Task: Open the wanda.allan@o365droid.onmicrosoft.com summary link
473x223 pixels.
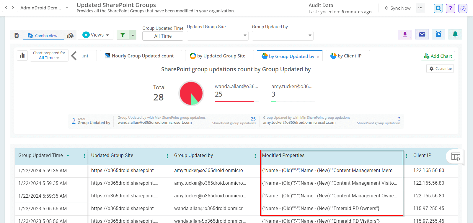Action: tap(155, 123)
